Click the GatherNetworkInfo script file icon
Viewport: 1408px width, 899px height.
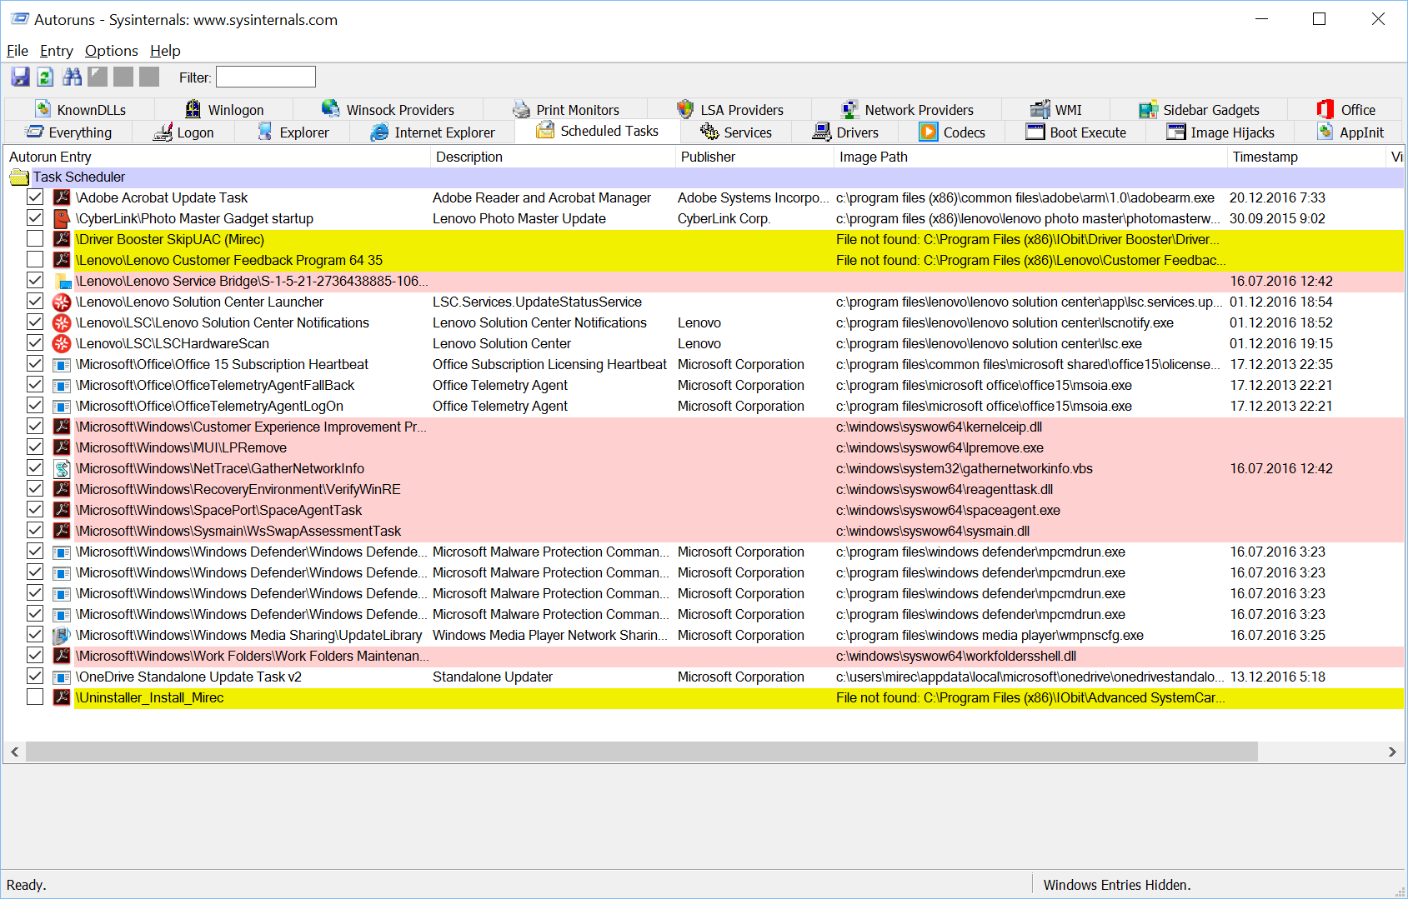point(62,469)
